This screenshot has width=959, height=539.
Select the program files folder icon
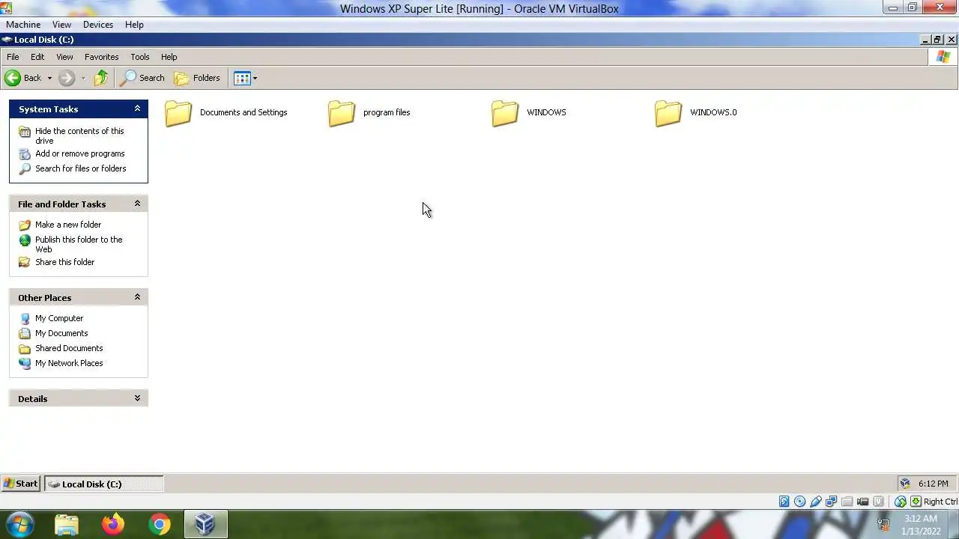click(x=342, y=113)
